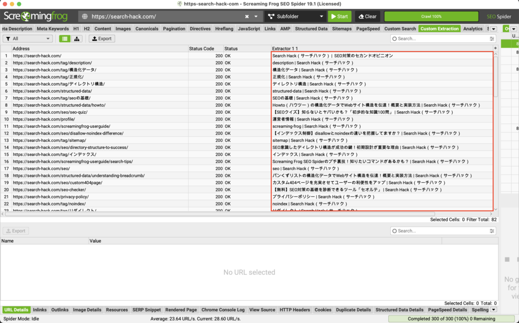
Task: Click the Clear crawl button
Action: click(367, 17)
